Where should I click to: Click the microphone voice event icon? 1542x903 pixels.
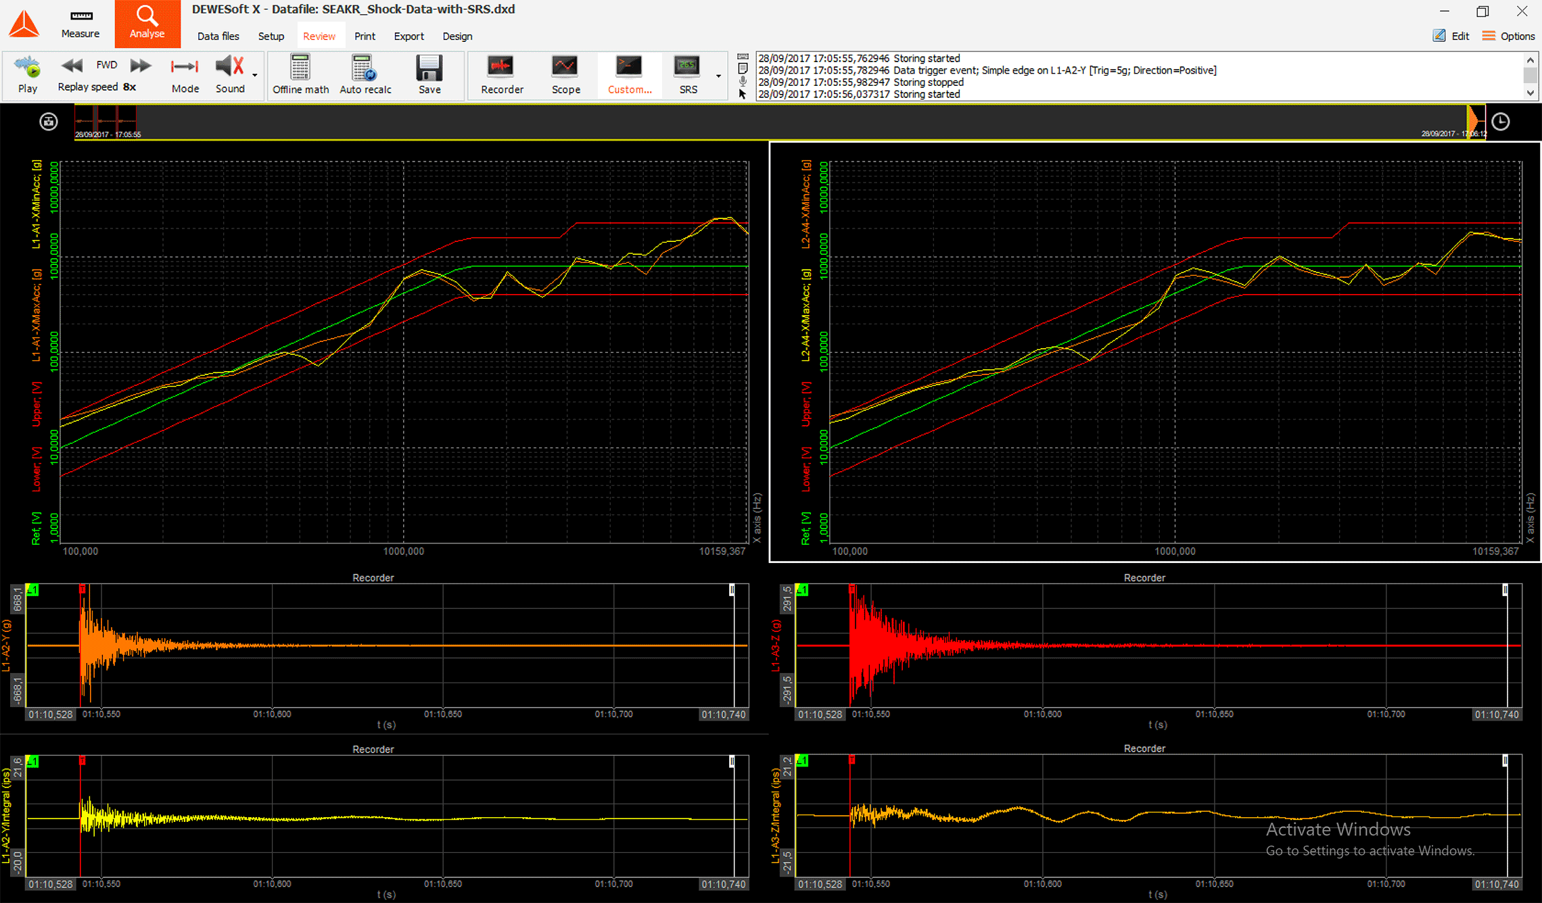tap(743, 82)
